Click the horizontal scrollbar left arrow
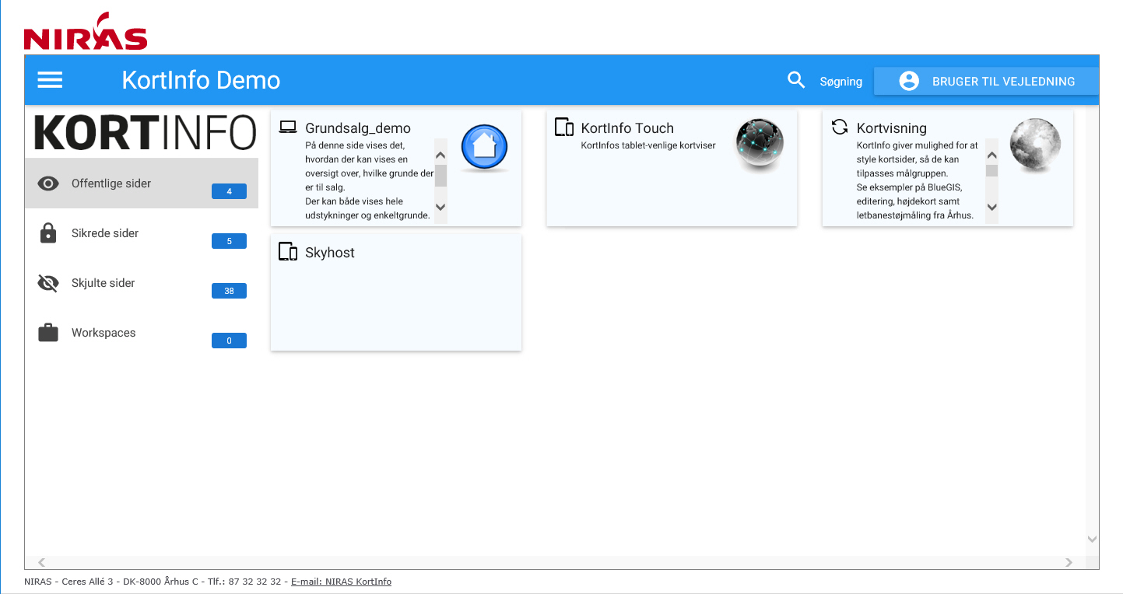 (x=42, y=562)
